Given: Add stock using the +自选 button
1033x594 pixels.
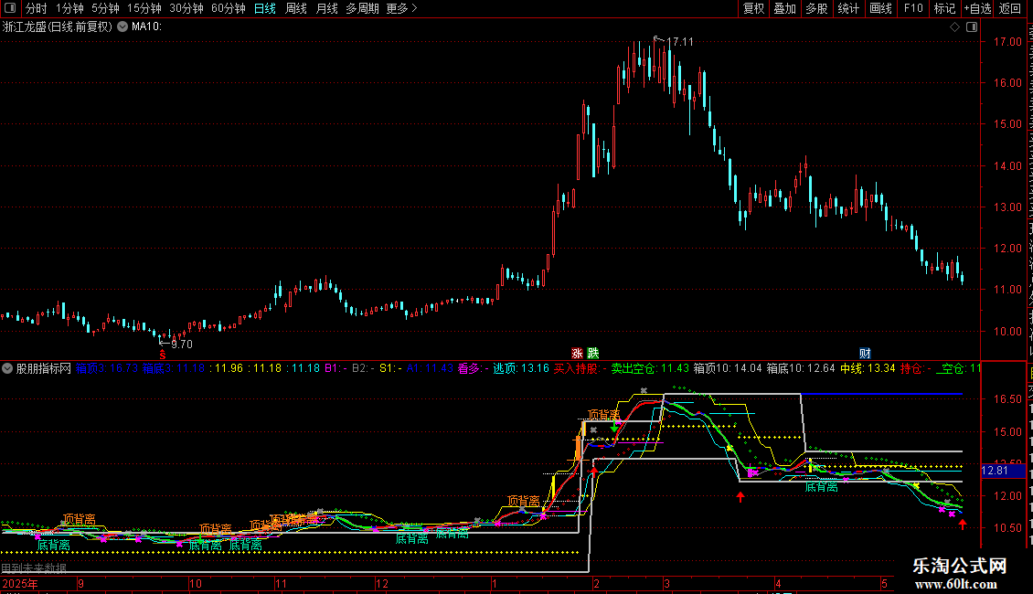Looking at the screenshot, I should [977, 8].
